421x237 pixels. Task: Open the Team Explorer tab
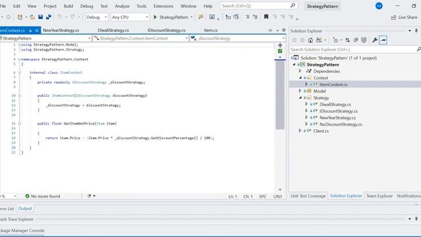tap(380, 196)
